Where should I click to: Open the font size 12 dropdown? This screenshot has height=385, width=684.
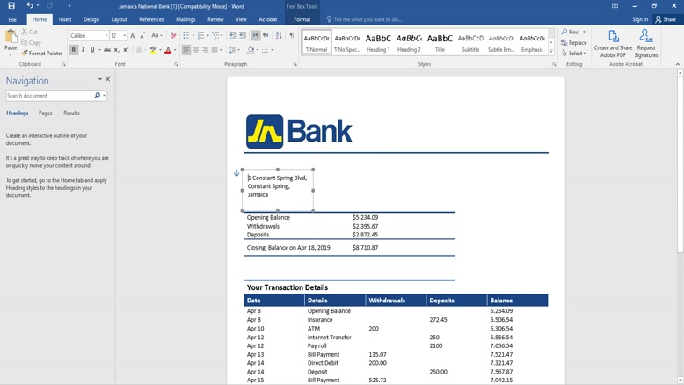coord(124,36)
